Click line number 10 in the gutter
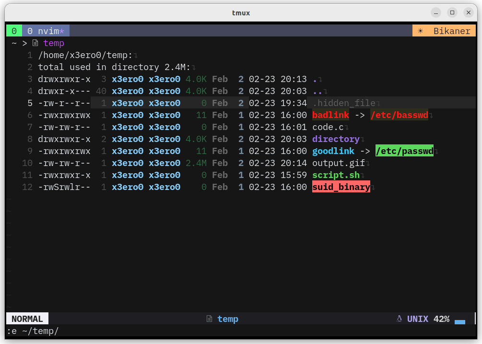482x344 pixels. point(27,163)
